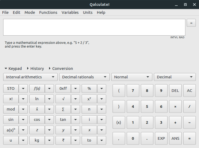This screenshot has height=148, width=199.
Task: Open the Interval arithmetics dropdown
Action: pos(30,77)
